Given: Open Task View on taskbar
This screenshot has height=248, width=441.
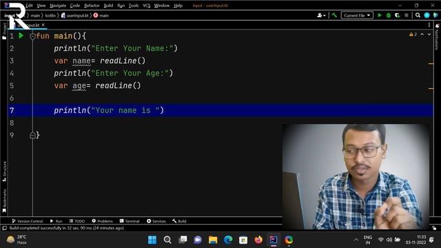Looking at the screenshot, I should (183, 240).
